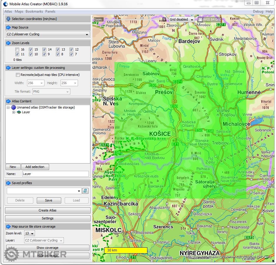This screenshot has width=276, height=265.
Task: Check Recreate/adjust map tiles option
Action: coord(18,75)
